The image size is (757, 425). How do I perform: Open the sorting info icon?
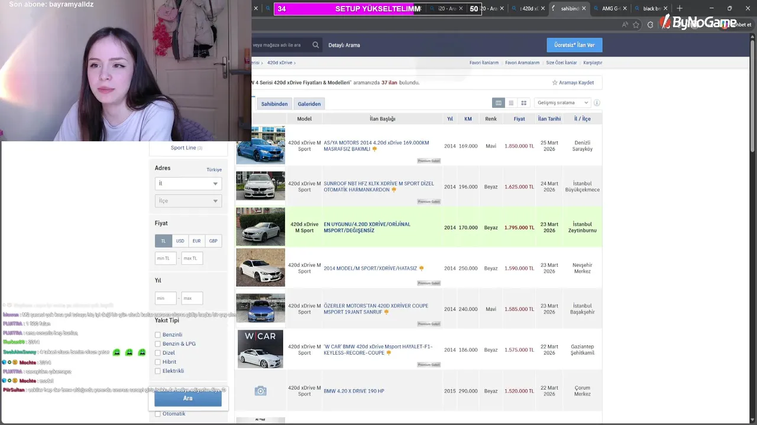tap(597, 103)
